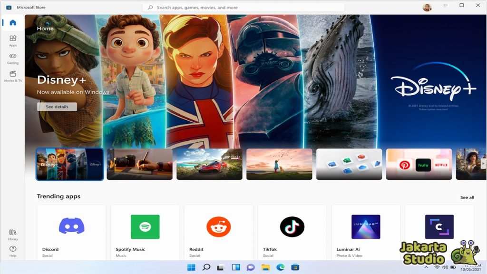This screenshot has width=487, height=274.
Task: Click the See details button
Action: tap(57, 107)
